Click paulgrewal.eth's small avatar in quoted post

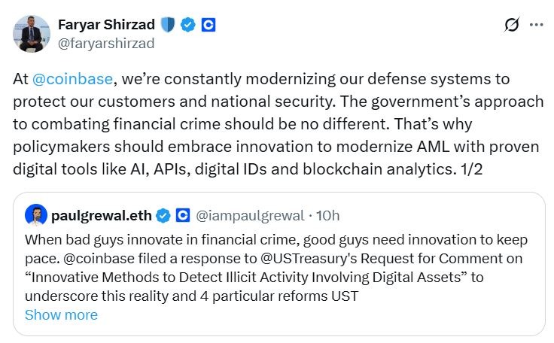point(35,216)
